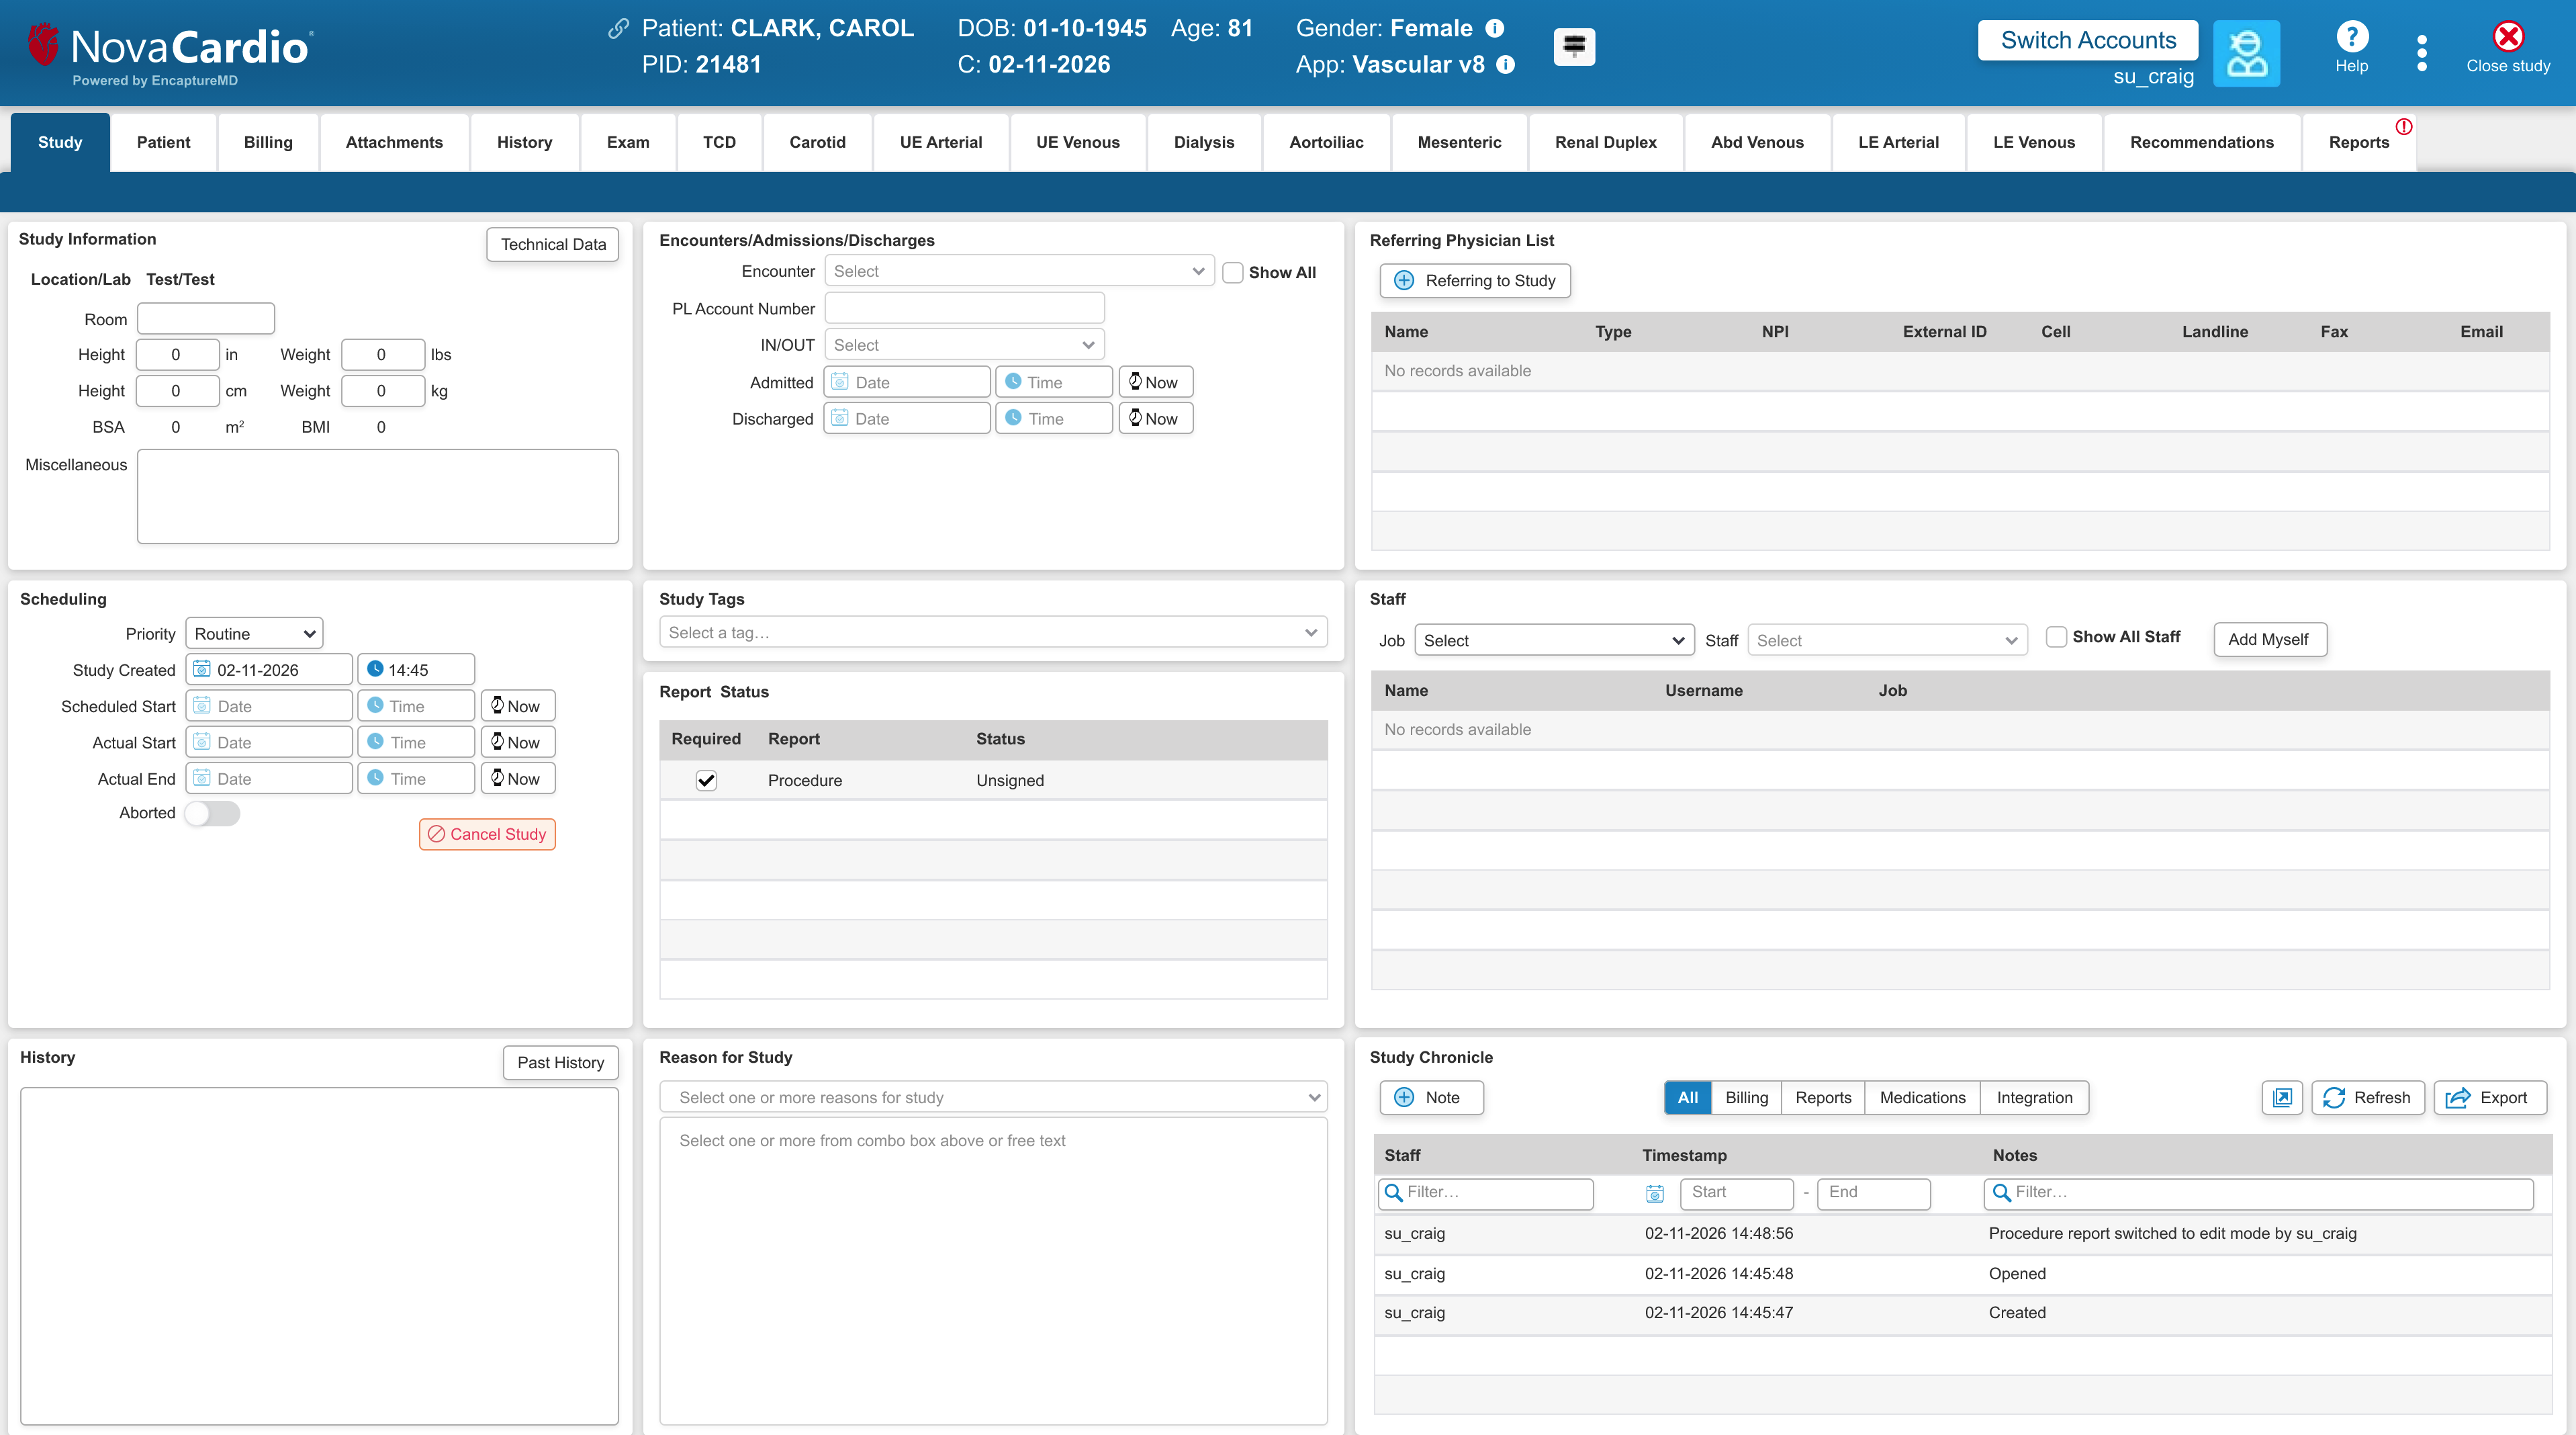This screenshot has width=2576, height=1435.
Task: Check the Show All Staff checkbox
Action: [2056, 636]
